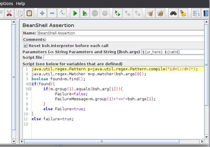Expand all nodes with plus icon
Image resolution: width=210 pixels, height=147 pixels.
(x=42, y=13)
